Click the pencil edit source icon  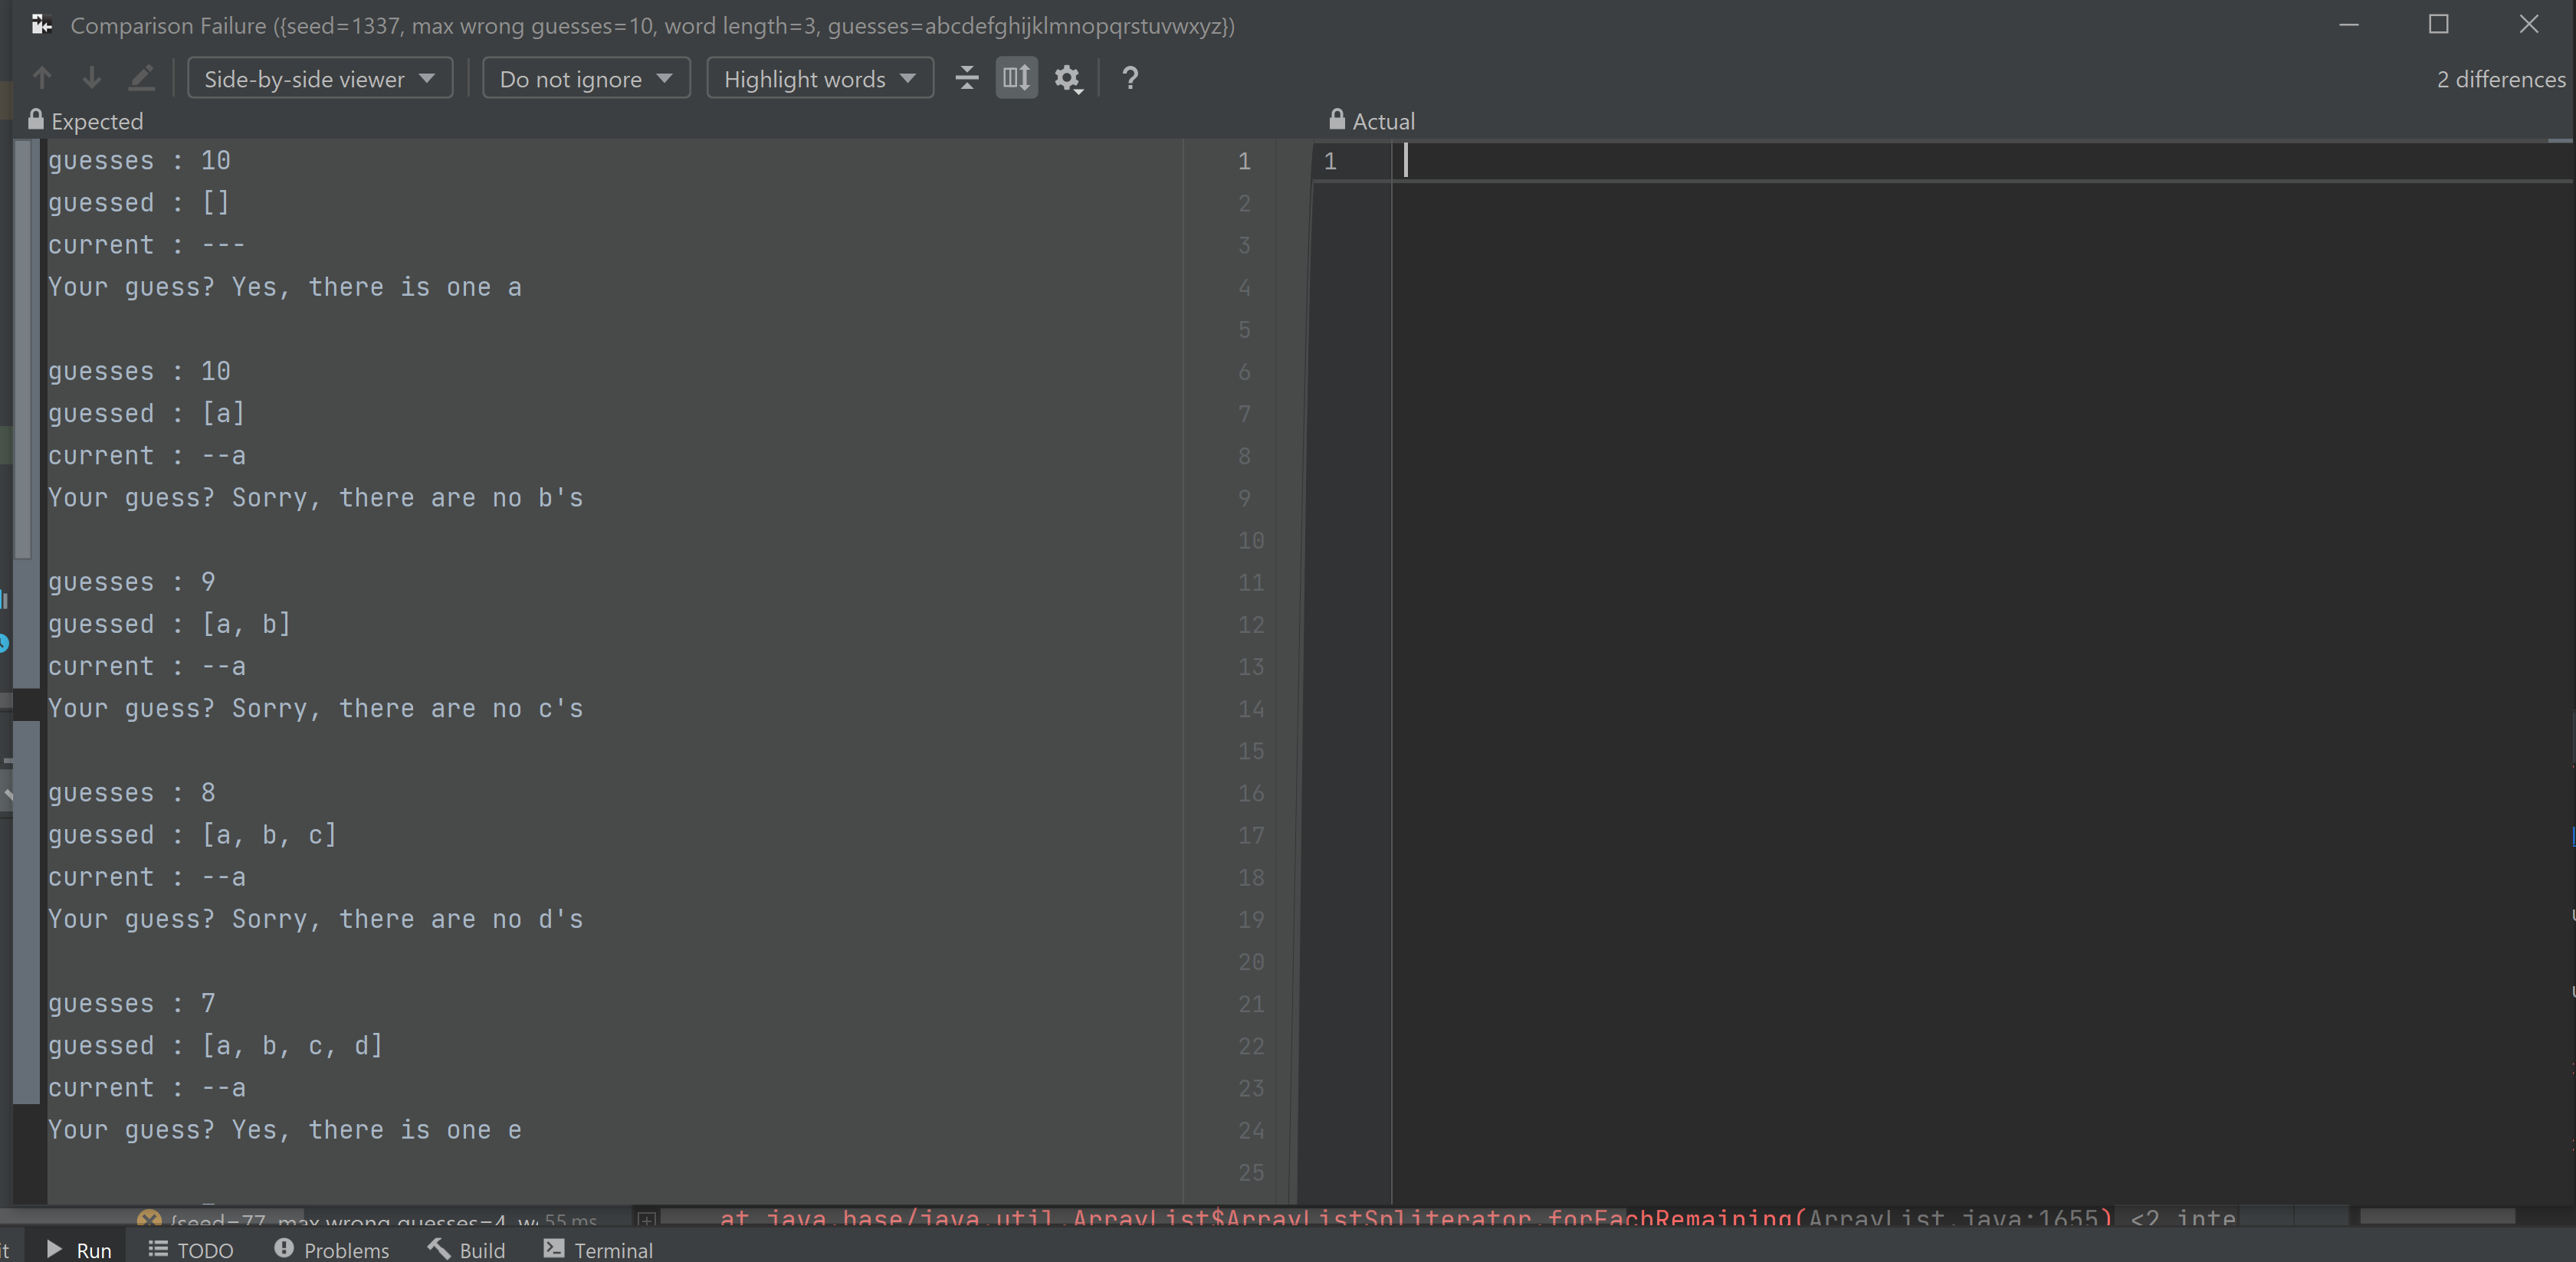[142, 78]
